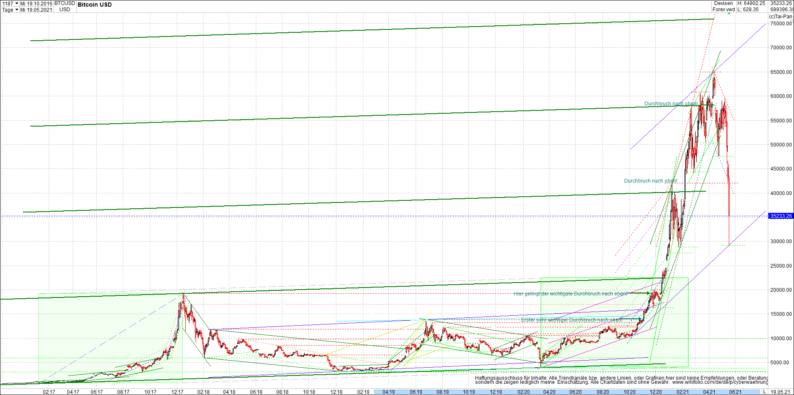Viewport: 794px width, 395px height.
Task: Click the 06 21 time axis label
Action: coord(735,392)
